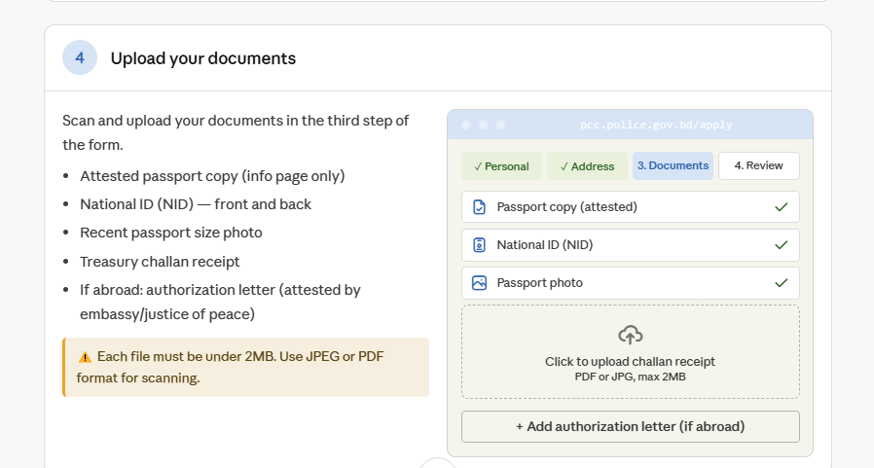This screenshot has width=874, height=468.
Task: Open the Address step tab
Action: [x=587, y=166]
